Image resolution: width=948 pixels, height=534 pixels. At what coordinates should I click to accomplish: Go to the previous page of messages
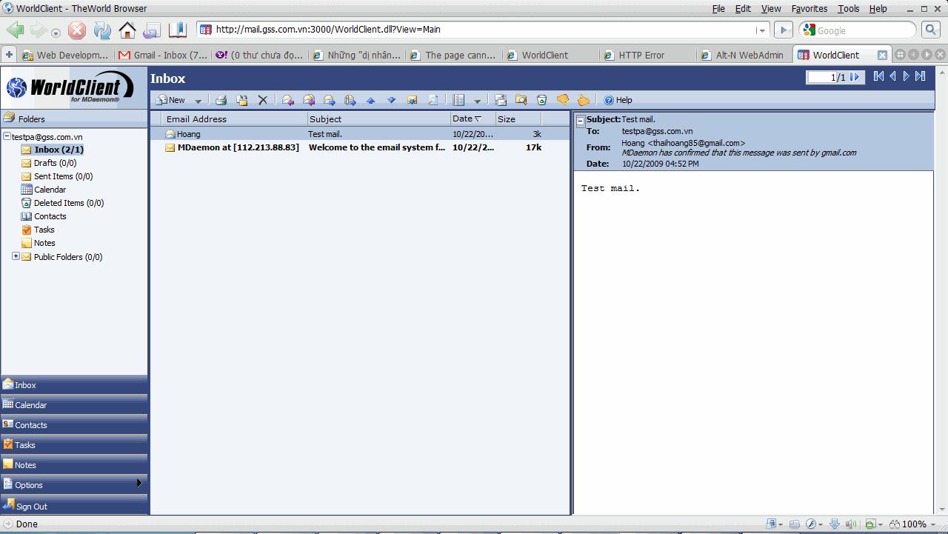point(892,76)
